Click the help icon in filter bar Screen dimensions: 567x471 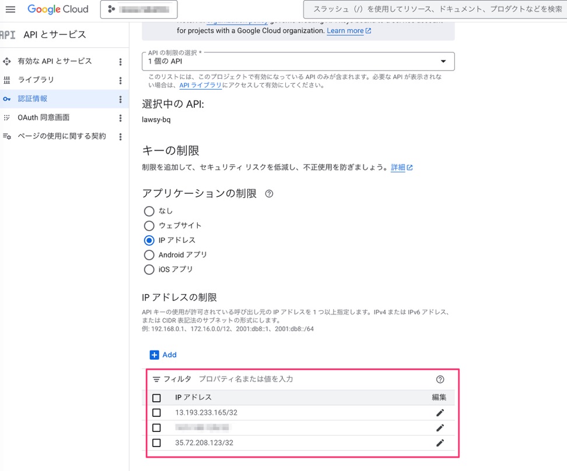pyautogui.click(x=440, y=380)
